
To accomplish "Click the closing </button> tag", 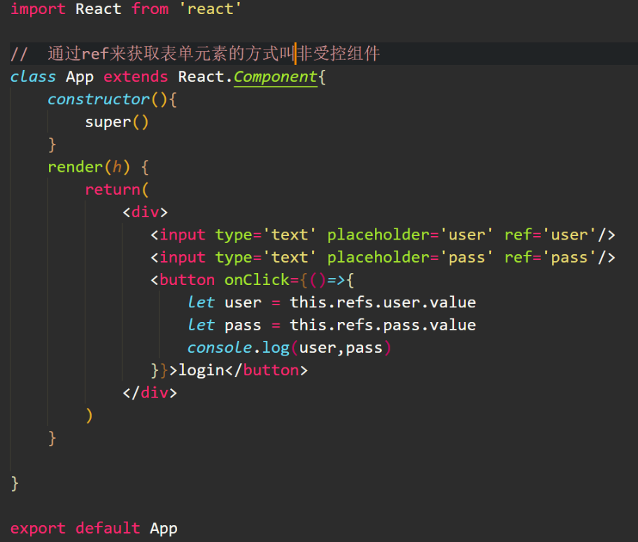I will point(267,371).
